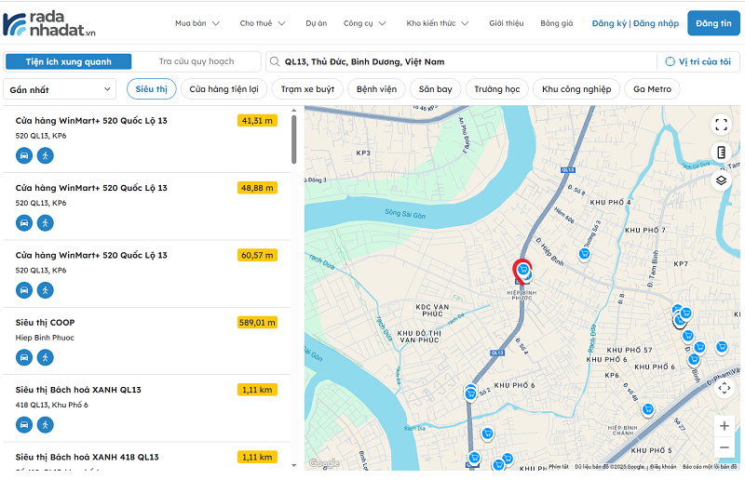This screenshot has width=745, height=480.
Task: Click the map zoom in plus button
Action: 725,426
